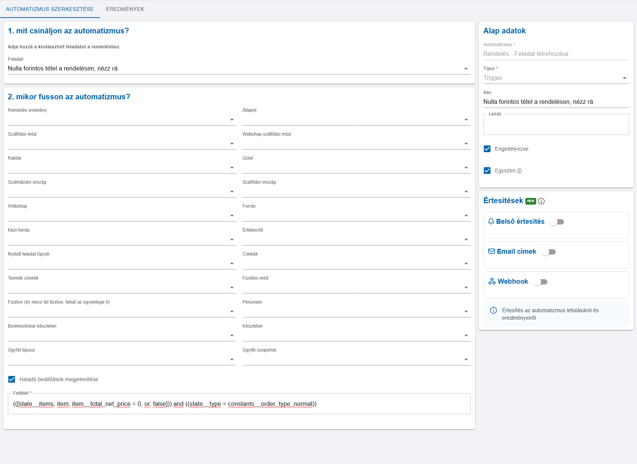637x464 pixels.
Task: Click the Automatizmus field value
Action: point(526,54)
